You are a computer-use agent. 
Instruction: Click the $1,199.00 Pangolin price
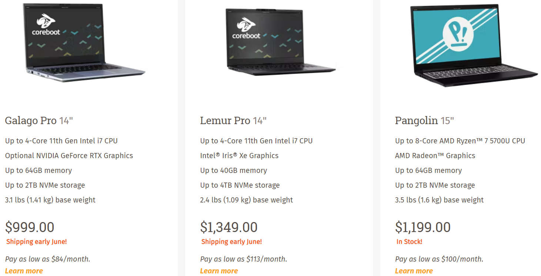[x=423, y=227]
